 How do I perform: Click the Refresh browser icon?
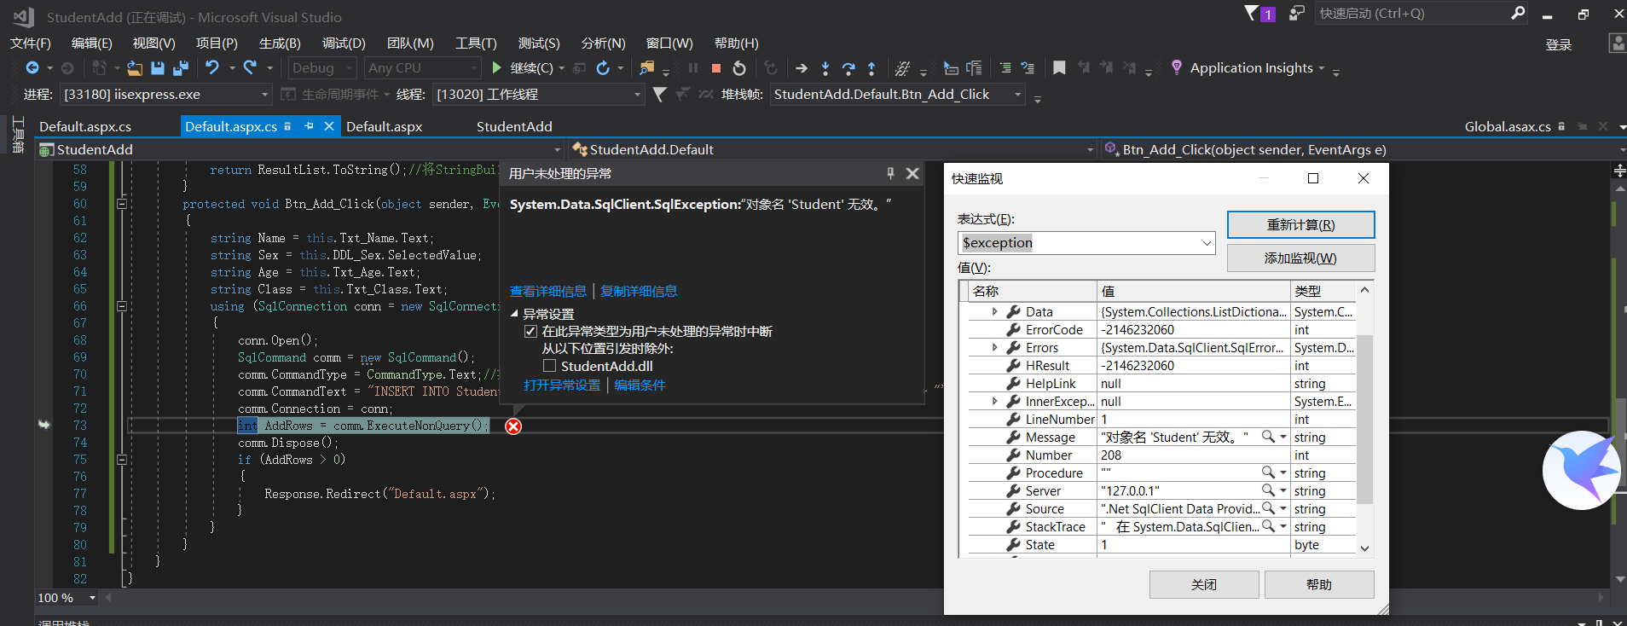(x=603, y=68)
